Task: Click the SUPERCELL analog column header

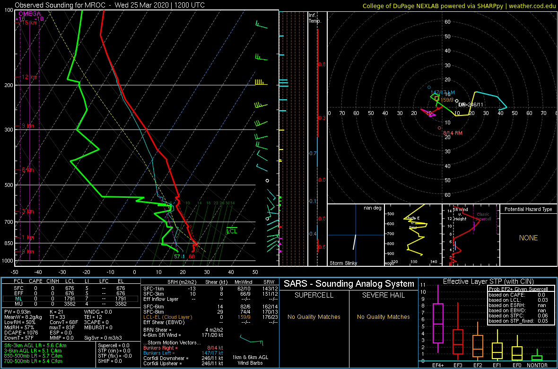Action: [314, 296]
